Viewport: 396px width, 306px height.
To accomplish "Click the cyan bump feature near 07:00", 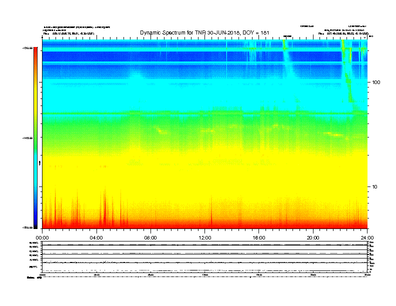I will [135, 75].
